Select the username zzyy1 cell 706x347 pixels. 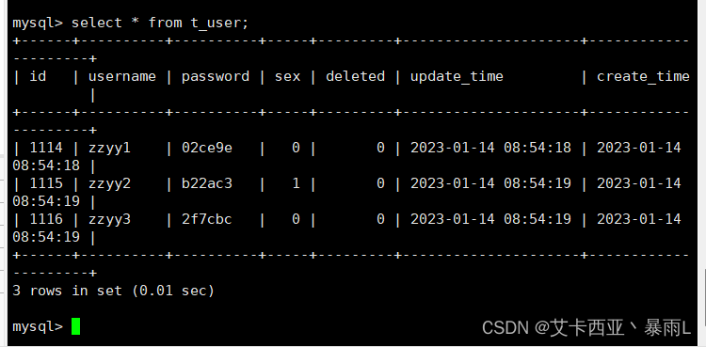pyautogui.click(x=109, y=148)
